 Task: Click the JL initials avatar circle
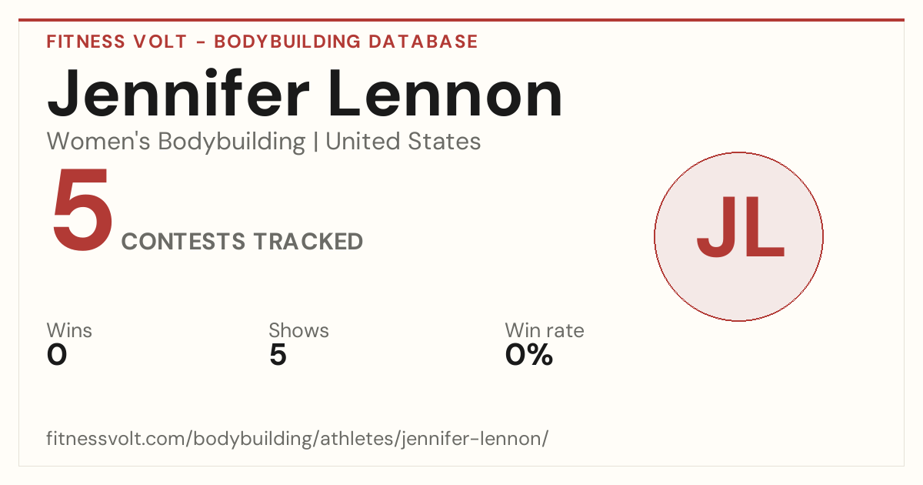pyautogui.click(x=738, y=236)
